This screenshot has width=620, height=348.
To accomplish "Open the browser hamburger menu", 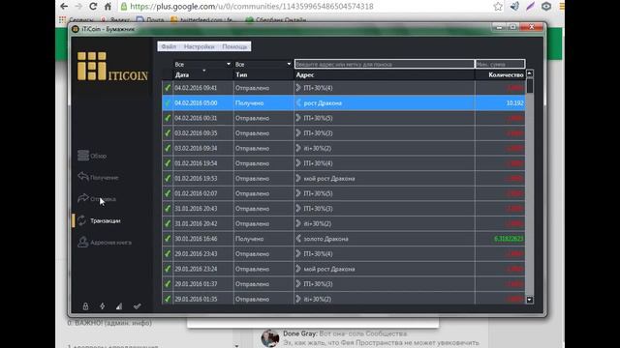I will point(562,7).
